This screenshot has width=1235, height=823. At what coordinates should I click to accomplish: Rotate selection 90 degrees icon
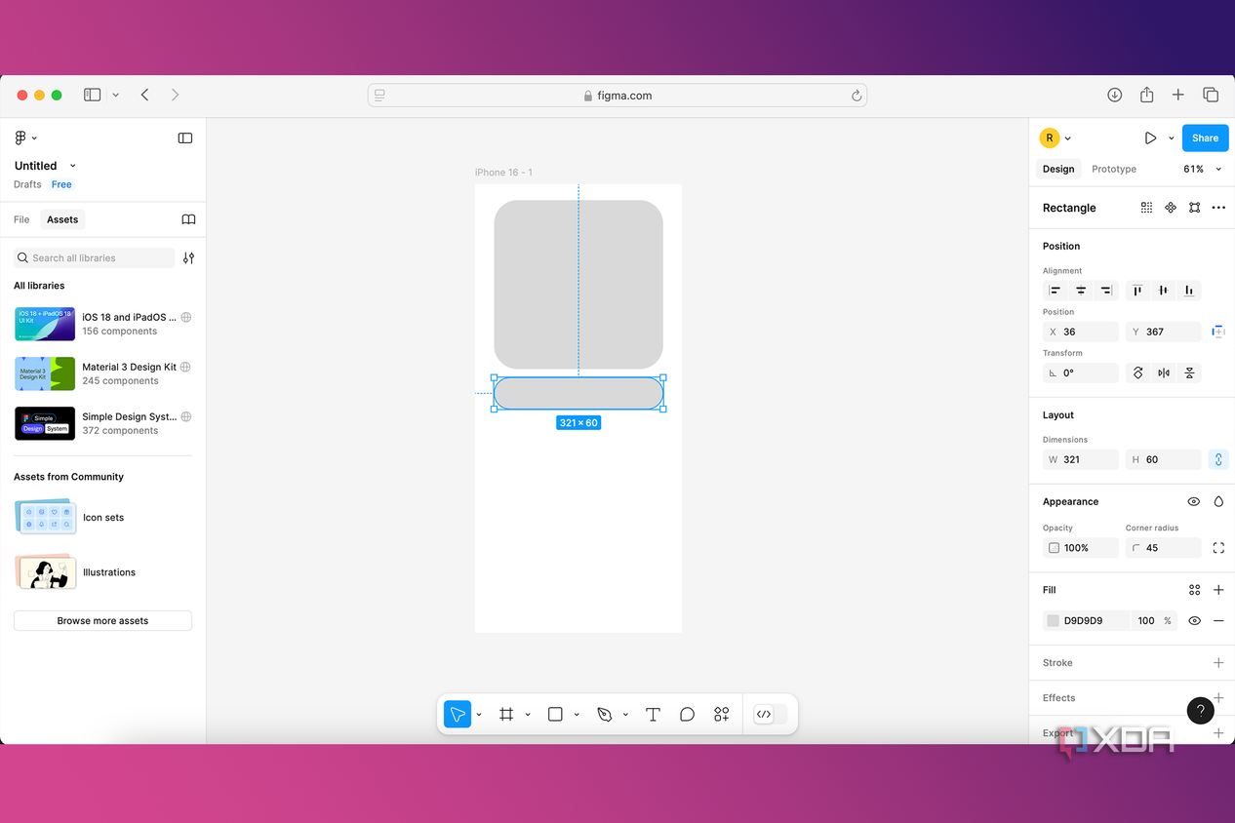pos(1137,372)
